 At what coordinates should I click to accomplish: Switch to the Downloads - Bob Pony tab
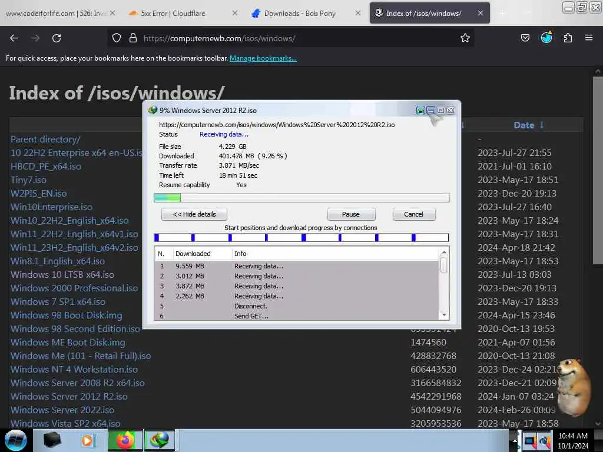300,14
